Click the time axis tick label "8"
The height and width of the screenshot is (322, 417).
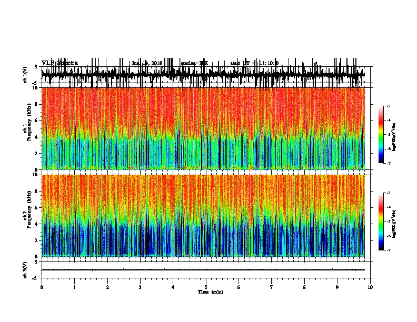pos(304,287)
